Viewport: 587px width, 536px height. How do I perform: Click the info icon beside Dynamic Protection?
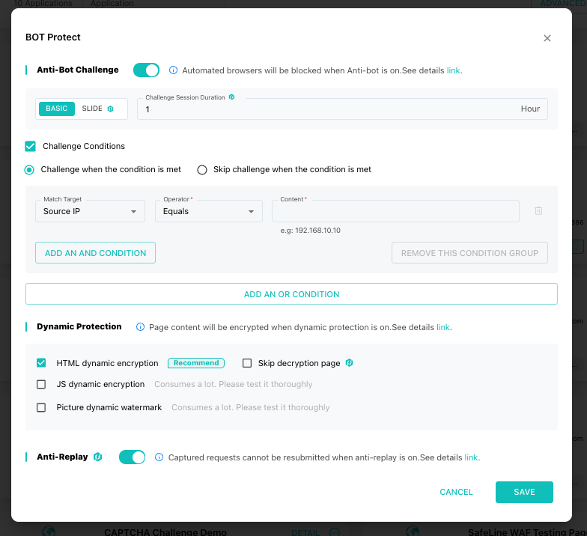[140, 326]
